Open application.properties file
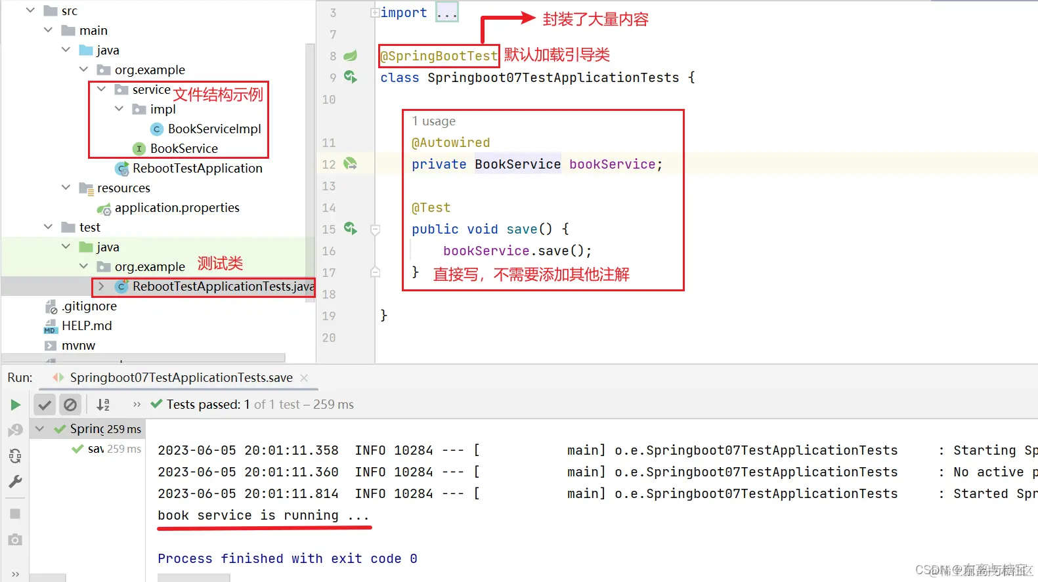 point(177,207)
